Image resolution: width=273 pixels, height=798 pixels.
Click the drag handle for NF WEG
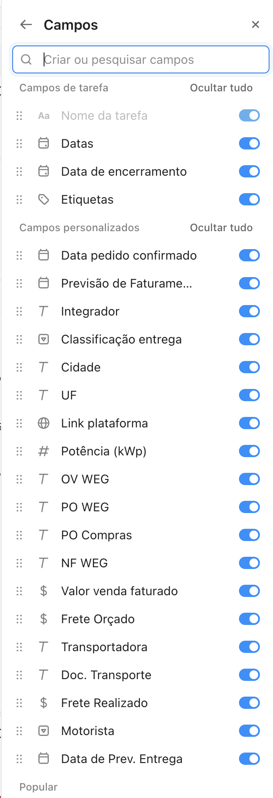[19, 563]
